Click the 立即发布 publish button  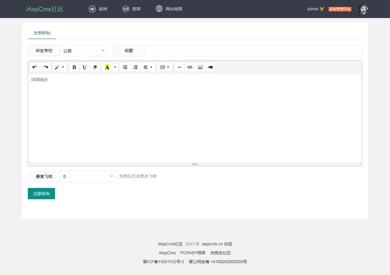41,194
